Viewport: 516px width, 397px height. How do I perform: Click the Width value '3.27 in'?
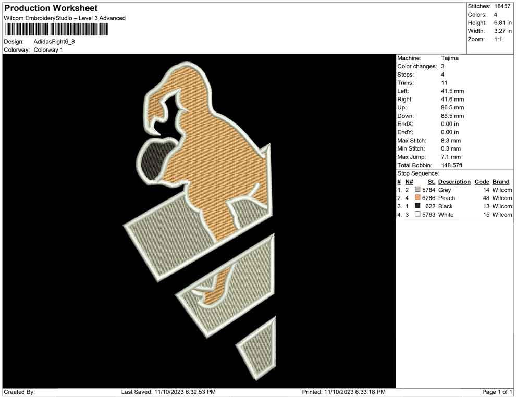coord(503,31)
